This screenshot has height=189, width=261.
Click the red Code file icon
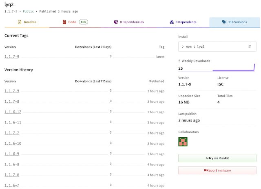64,22
